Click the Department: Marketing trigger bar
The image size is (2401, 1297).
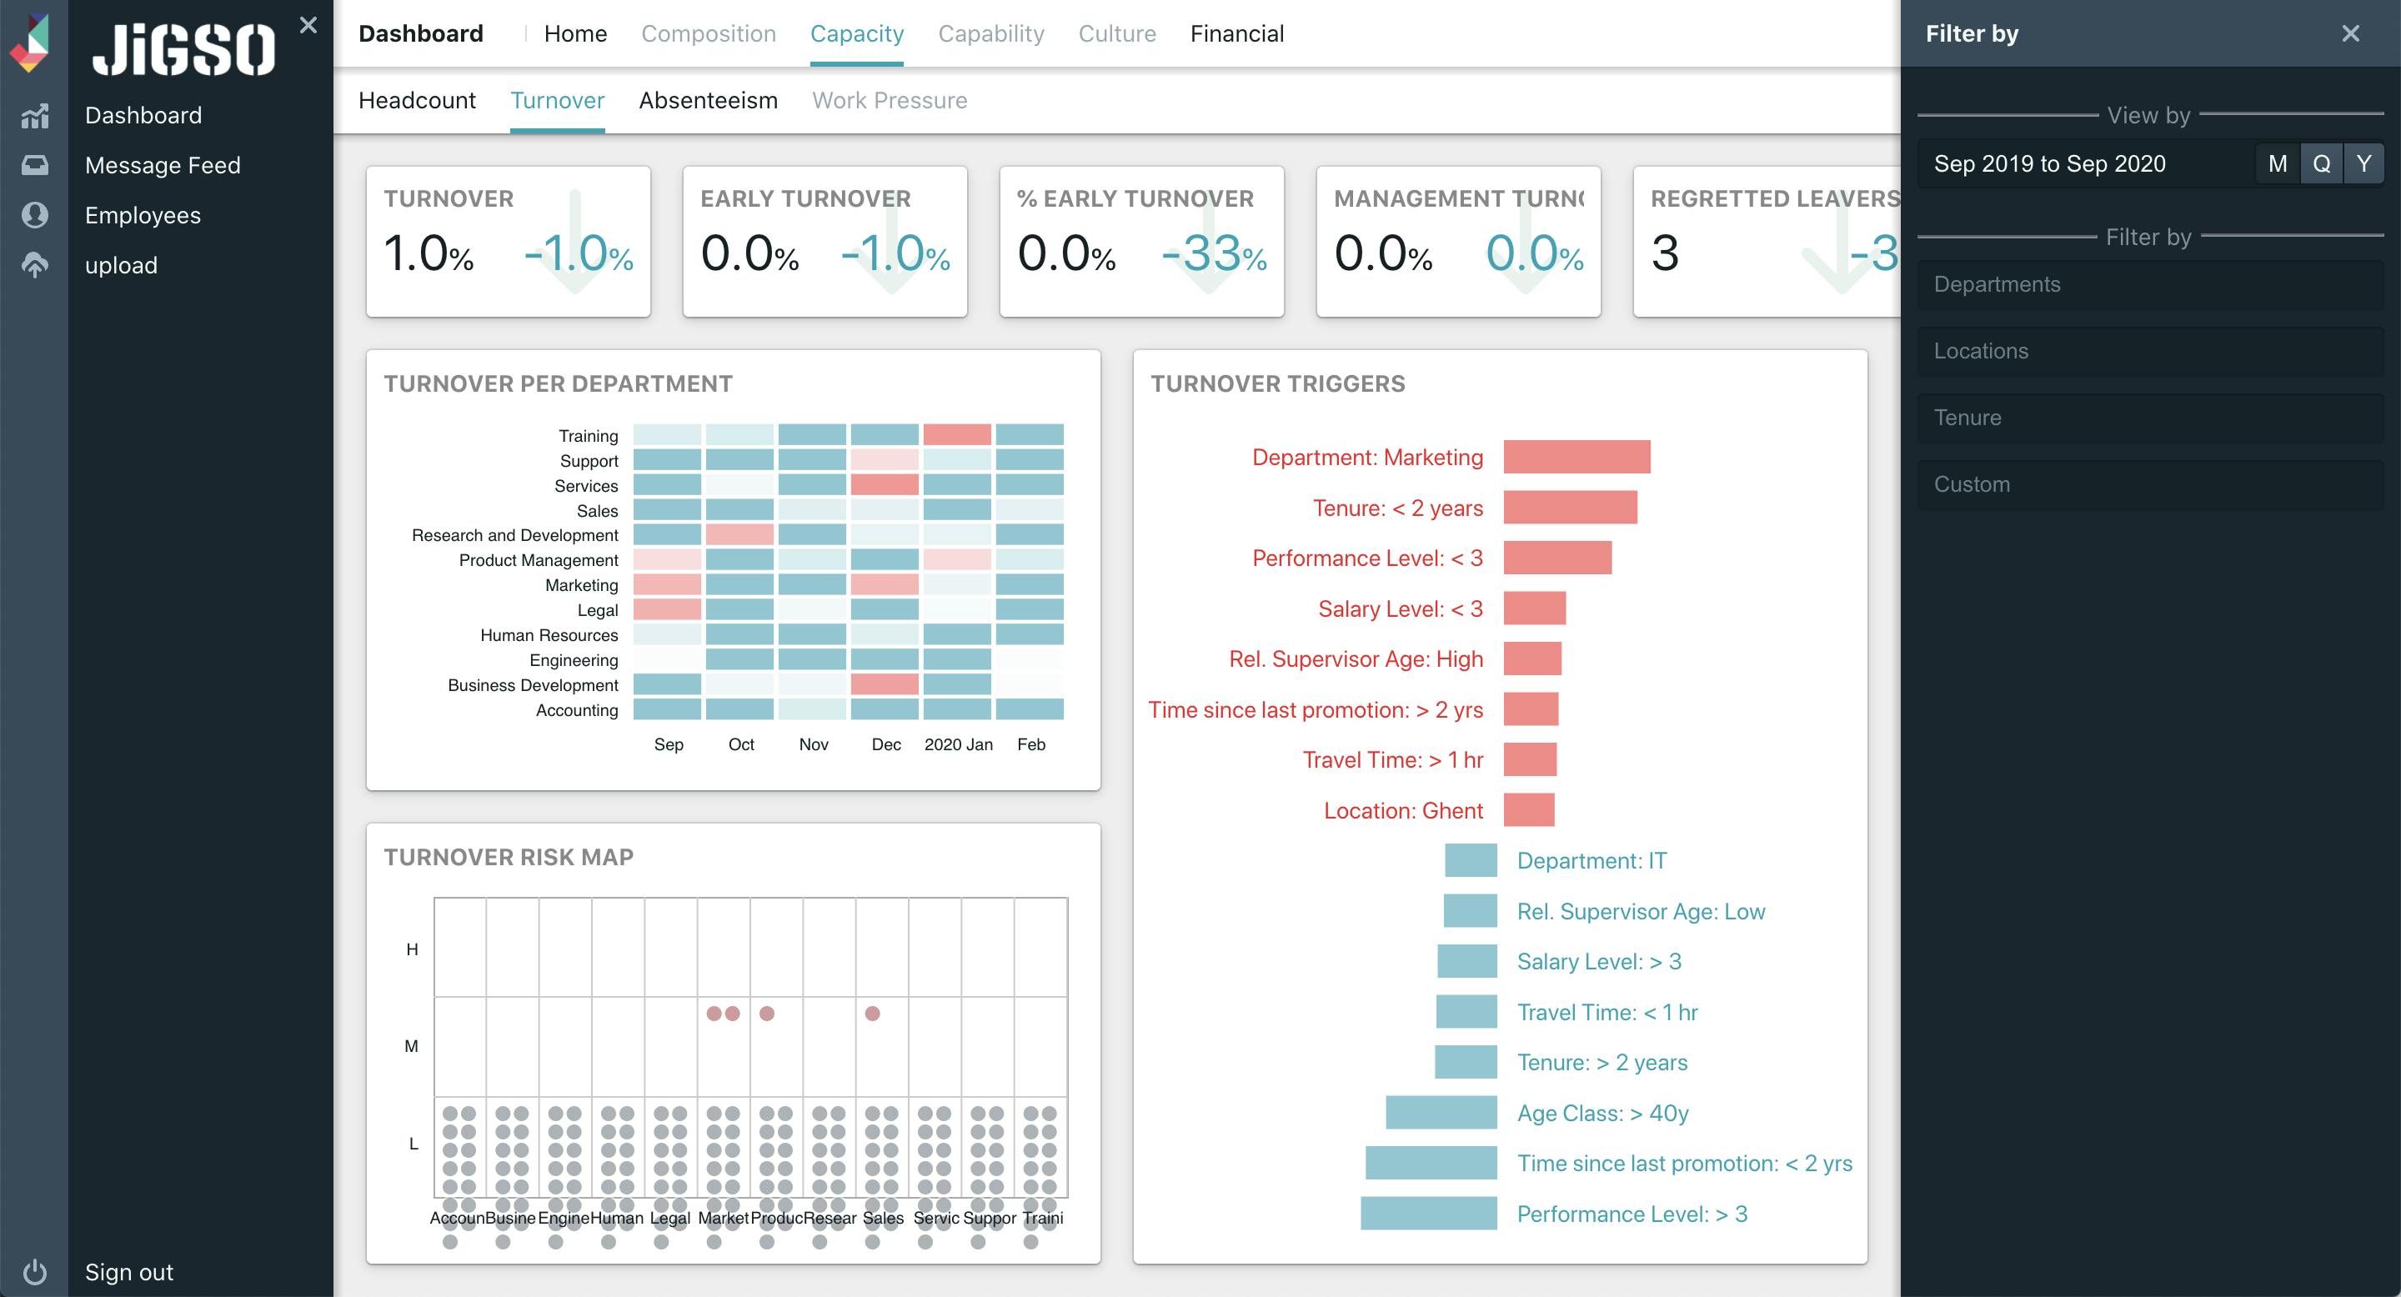[x=1576, y=458]
